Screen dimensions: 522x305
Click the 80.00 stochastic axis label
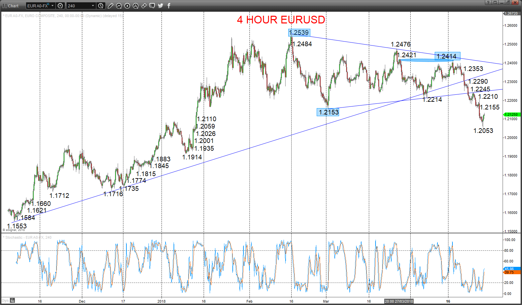point(508,250)
